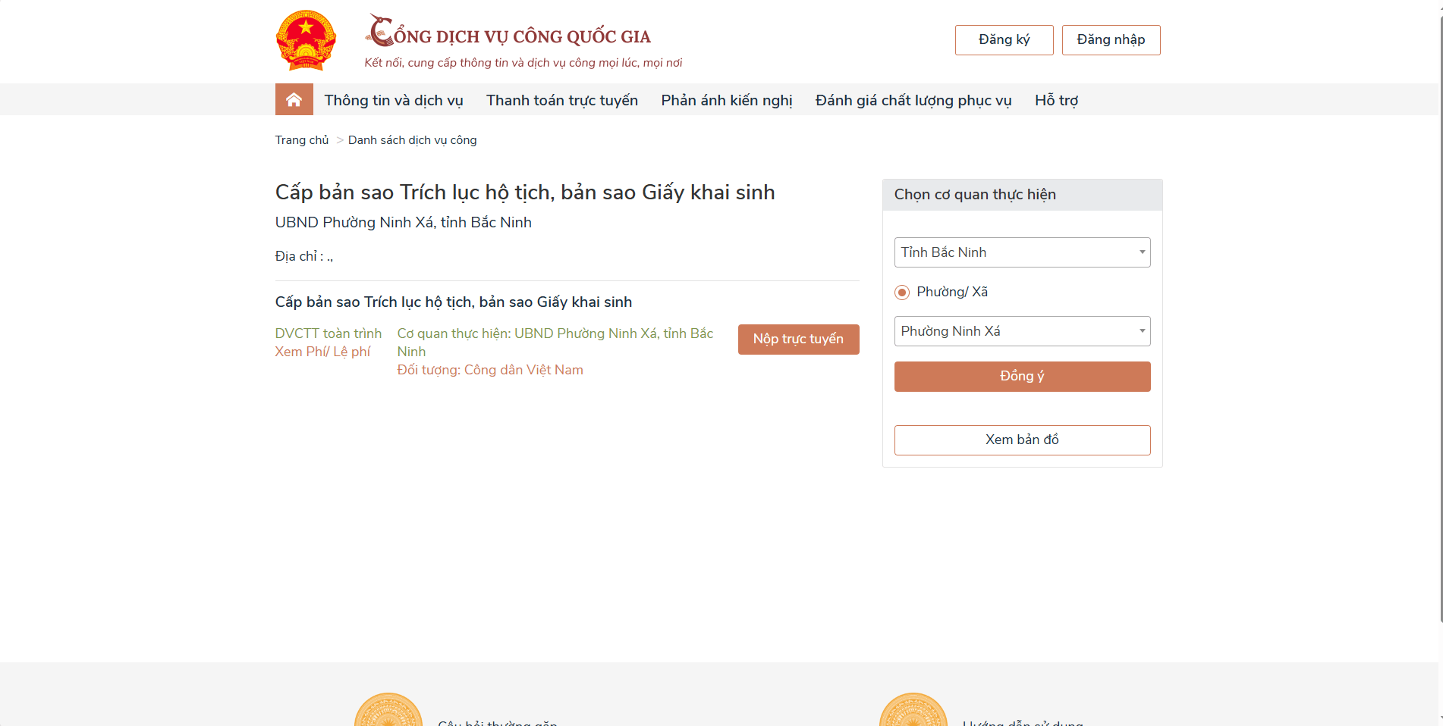Viewport: 1443px width, 726px height.
Task: Open Thông tin và dịch vụ menu
Action: [x=394, y=101]
